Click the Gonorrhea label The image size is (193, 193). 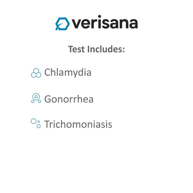click(x=69, y=99)
